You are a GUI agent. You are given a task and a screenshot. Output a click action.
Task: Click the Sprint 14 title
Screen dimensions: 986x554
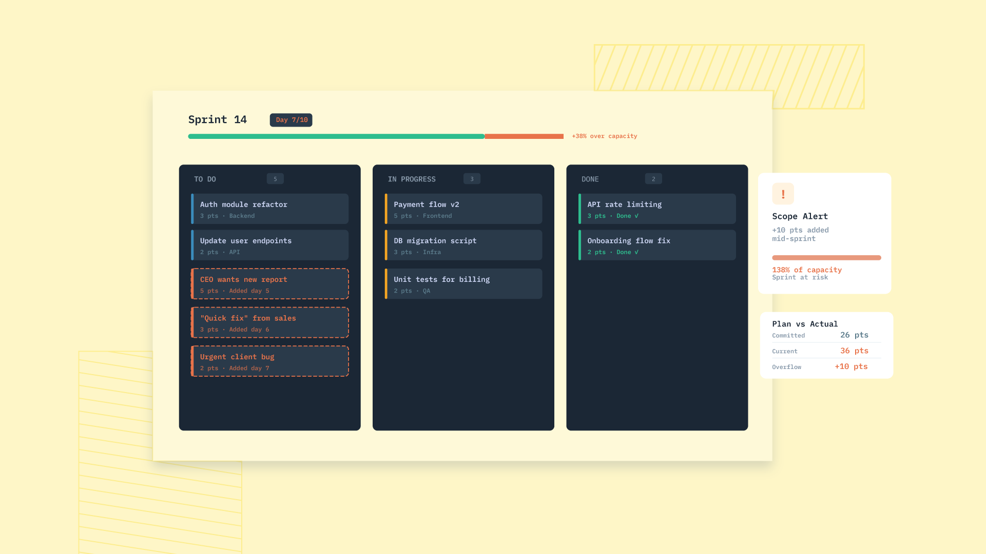[x=218, y=119]
